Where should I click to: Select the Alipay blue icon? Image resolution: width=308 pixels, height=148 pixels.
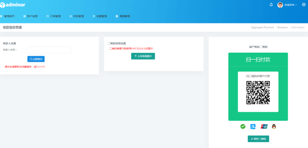click(253, 126)
